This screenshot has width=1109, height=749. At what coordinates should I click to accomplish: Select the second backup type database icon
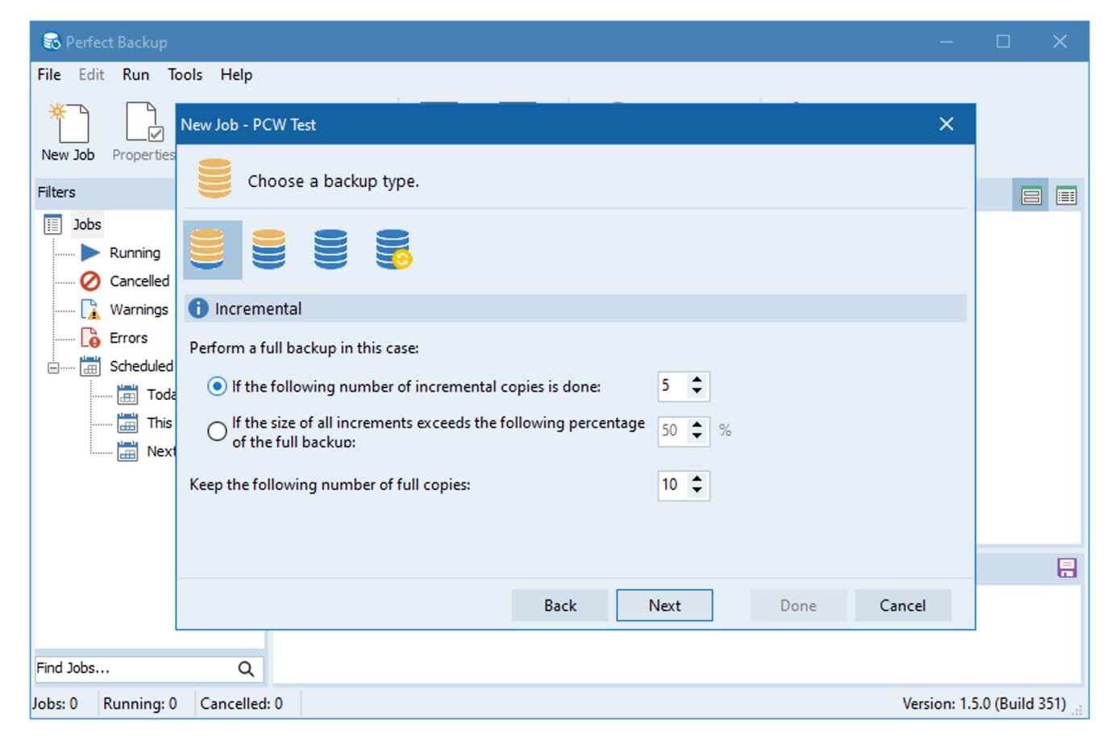[x=268, y=248]
